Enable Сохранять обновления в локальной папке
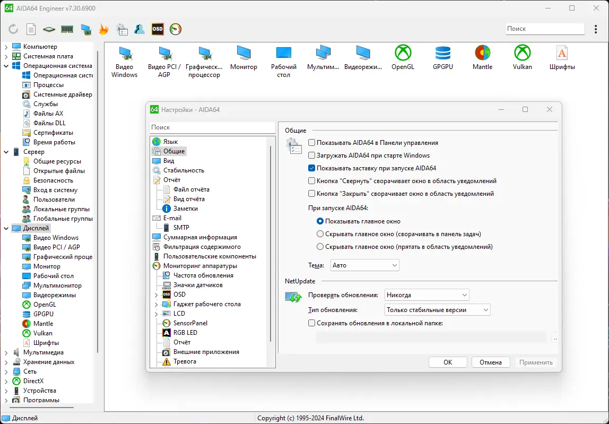This screenshot has width=609, height=424. [311, 323]
